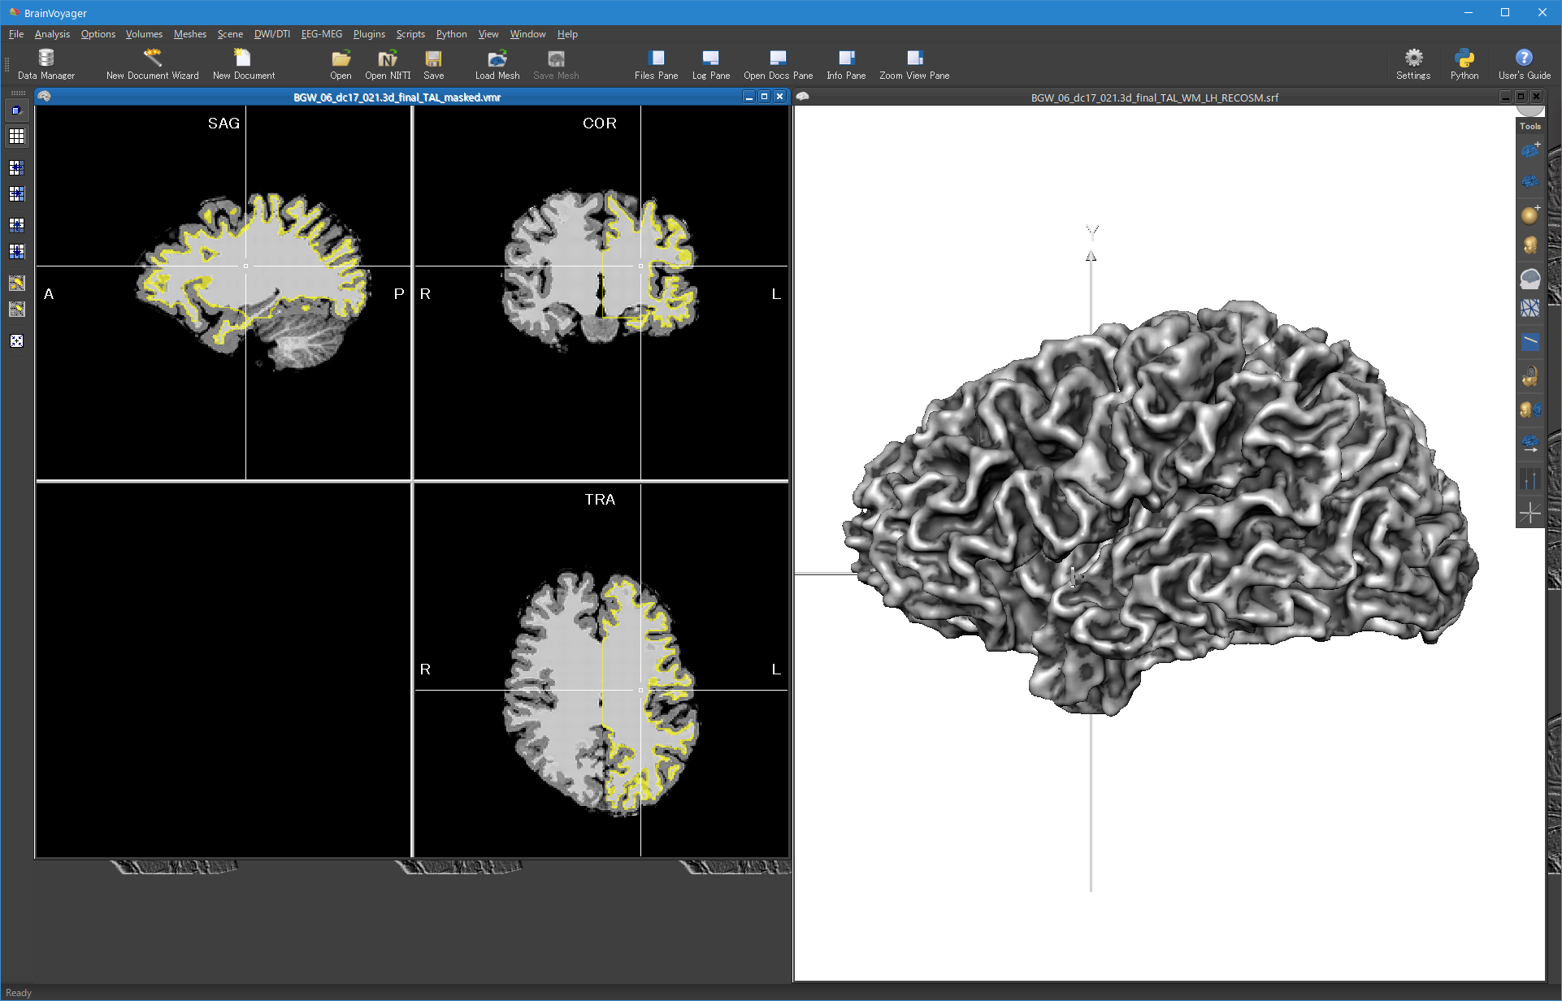This screenshot has width=1562, height=1001.
Task: Click the right-arrow grid sidebar icon
Action: (16, 194)
